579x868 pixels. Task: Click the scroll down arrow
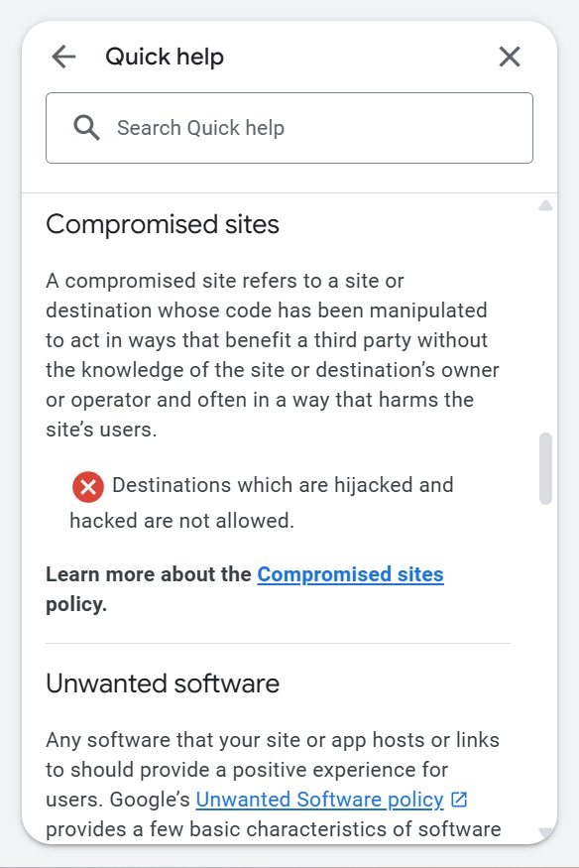click(545, 832)
